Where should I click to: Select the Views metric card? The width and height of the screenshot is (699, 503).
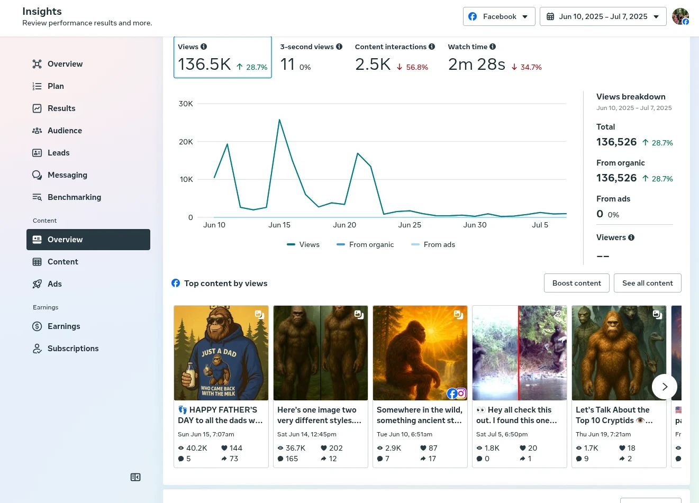223,58
